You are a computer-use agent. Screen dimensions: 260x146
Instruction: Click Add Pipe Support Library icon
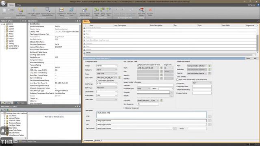tap(34, 12)
